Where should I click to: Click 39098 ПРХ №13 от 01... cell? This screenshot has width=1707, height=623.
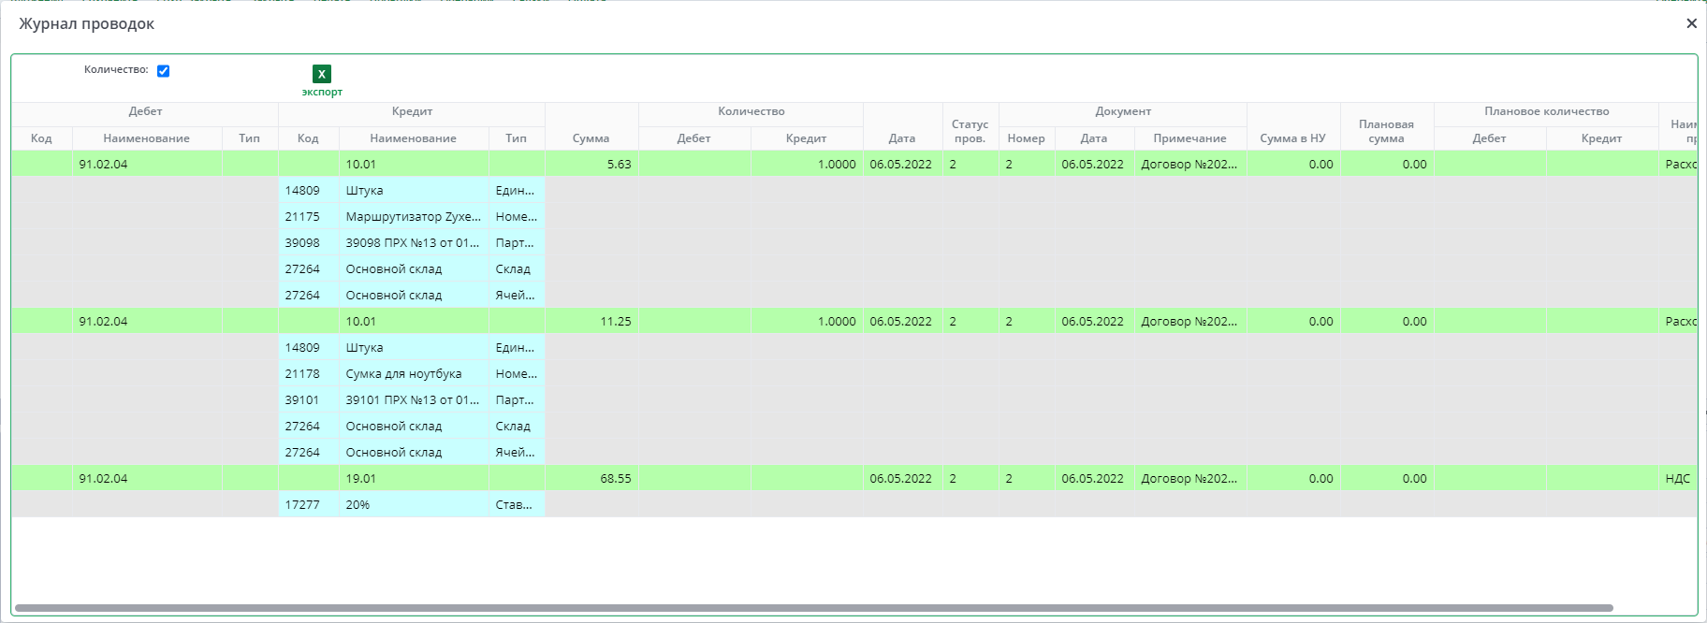click(414, 242)
